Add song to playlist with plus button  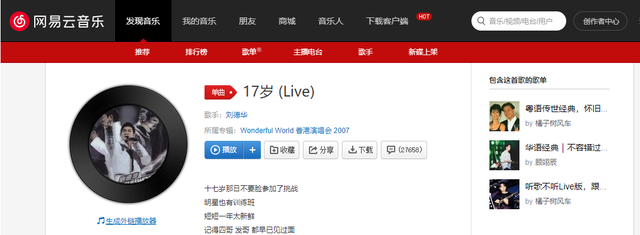pos(253,150)
